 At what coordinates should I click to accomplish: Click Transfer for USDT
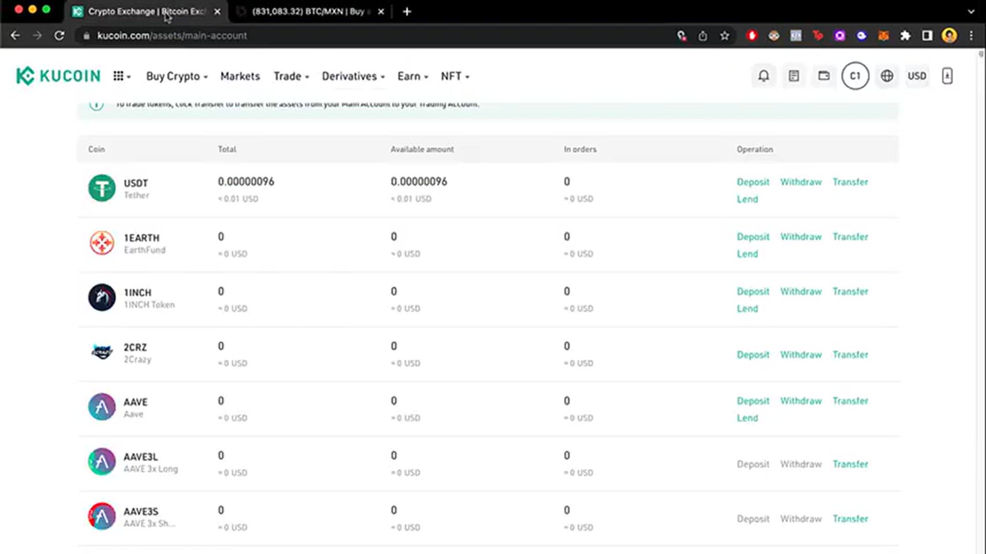pyautogui.click(x=850, y=182)
